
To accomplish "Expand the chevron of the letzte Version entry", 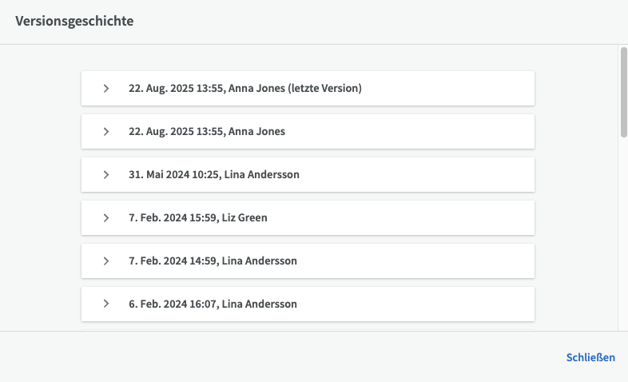I will (x=106, y=89).
